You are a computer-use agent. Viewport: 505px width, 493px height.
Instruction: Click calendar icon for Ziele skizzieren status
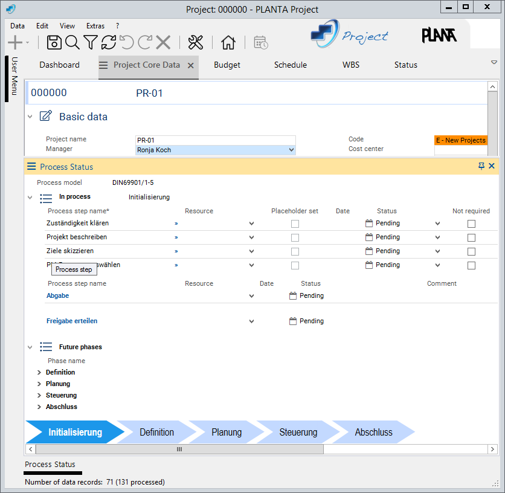click(369, 251)
